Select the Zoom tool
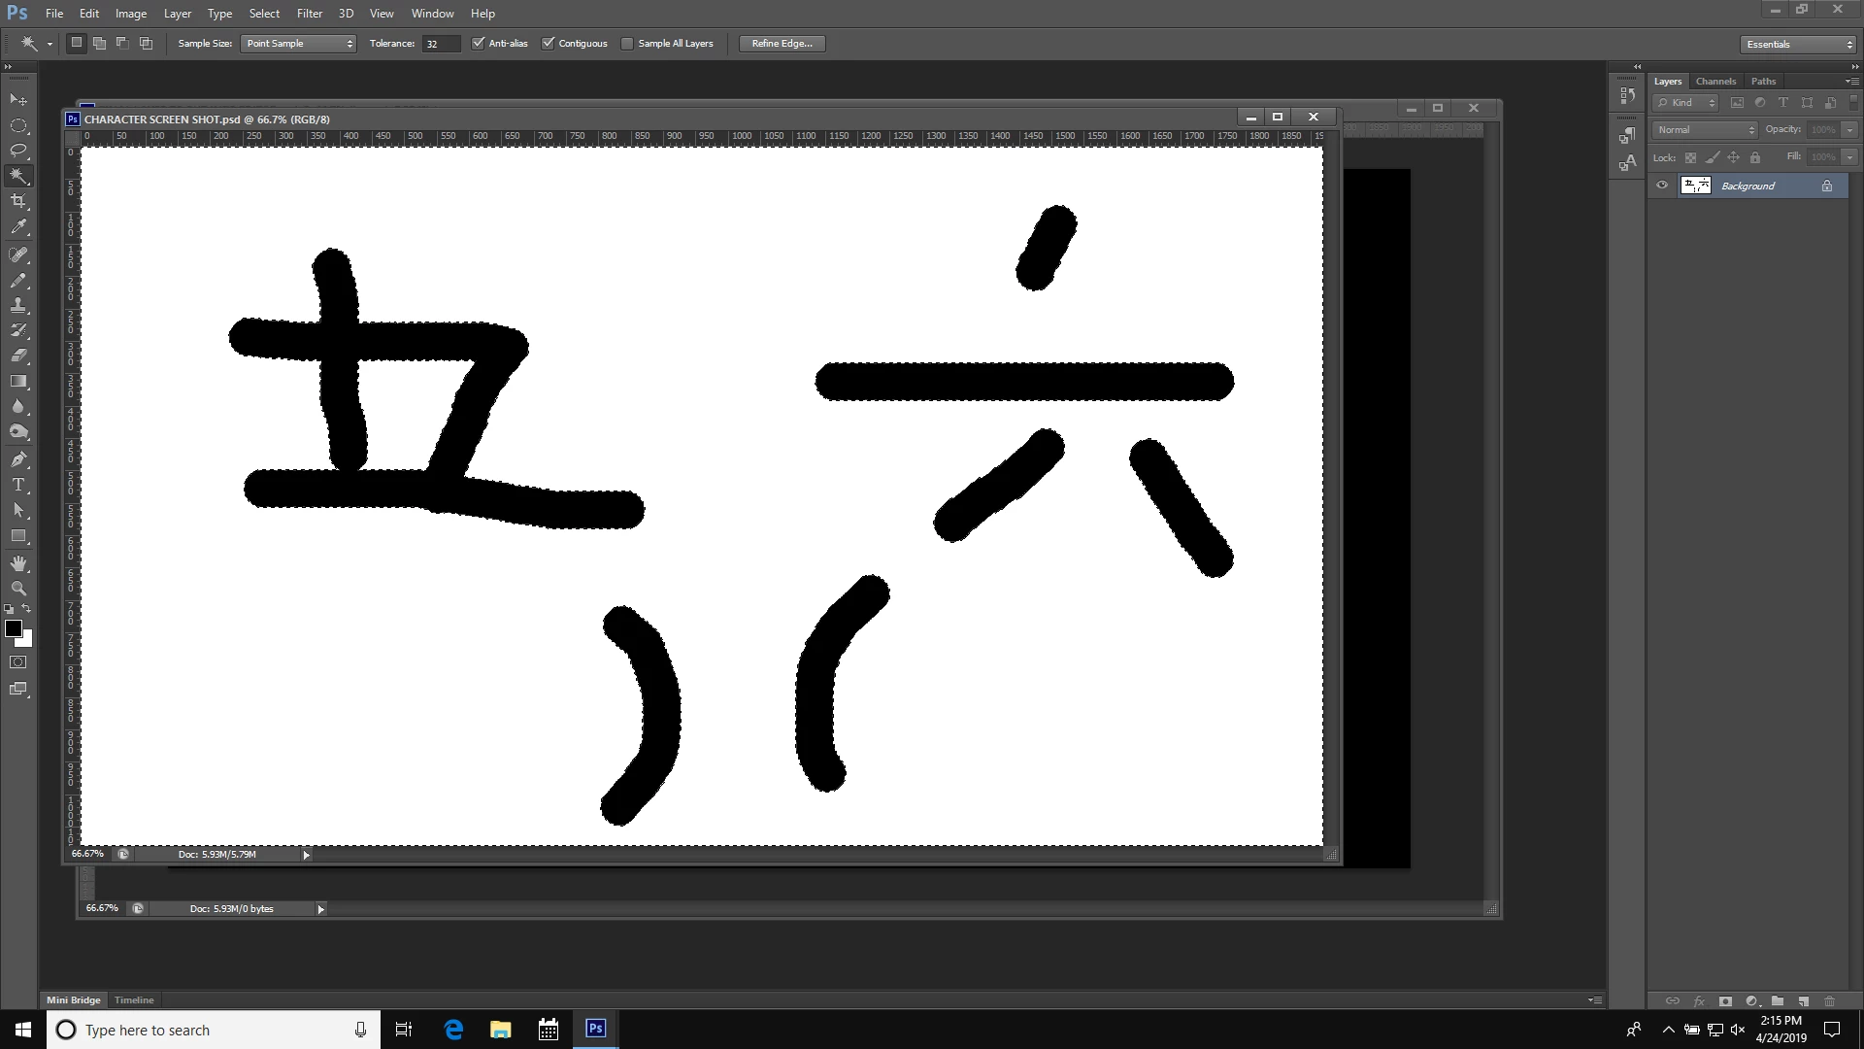1864x1049 pixels. pyautogui.click(x=18, y=589)
